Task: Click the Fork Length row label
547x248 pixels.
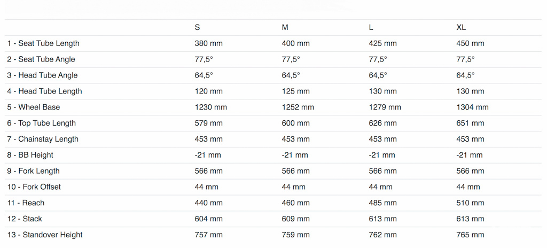Action: (33, 172)
